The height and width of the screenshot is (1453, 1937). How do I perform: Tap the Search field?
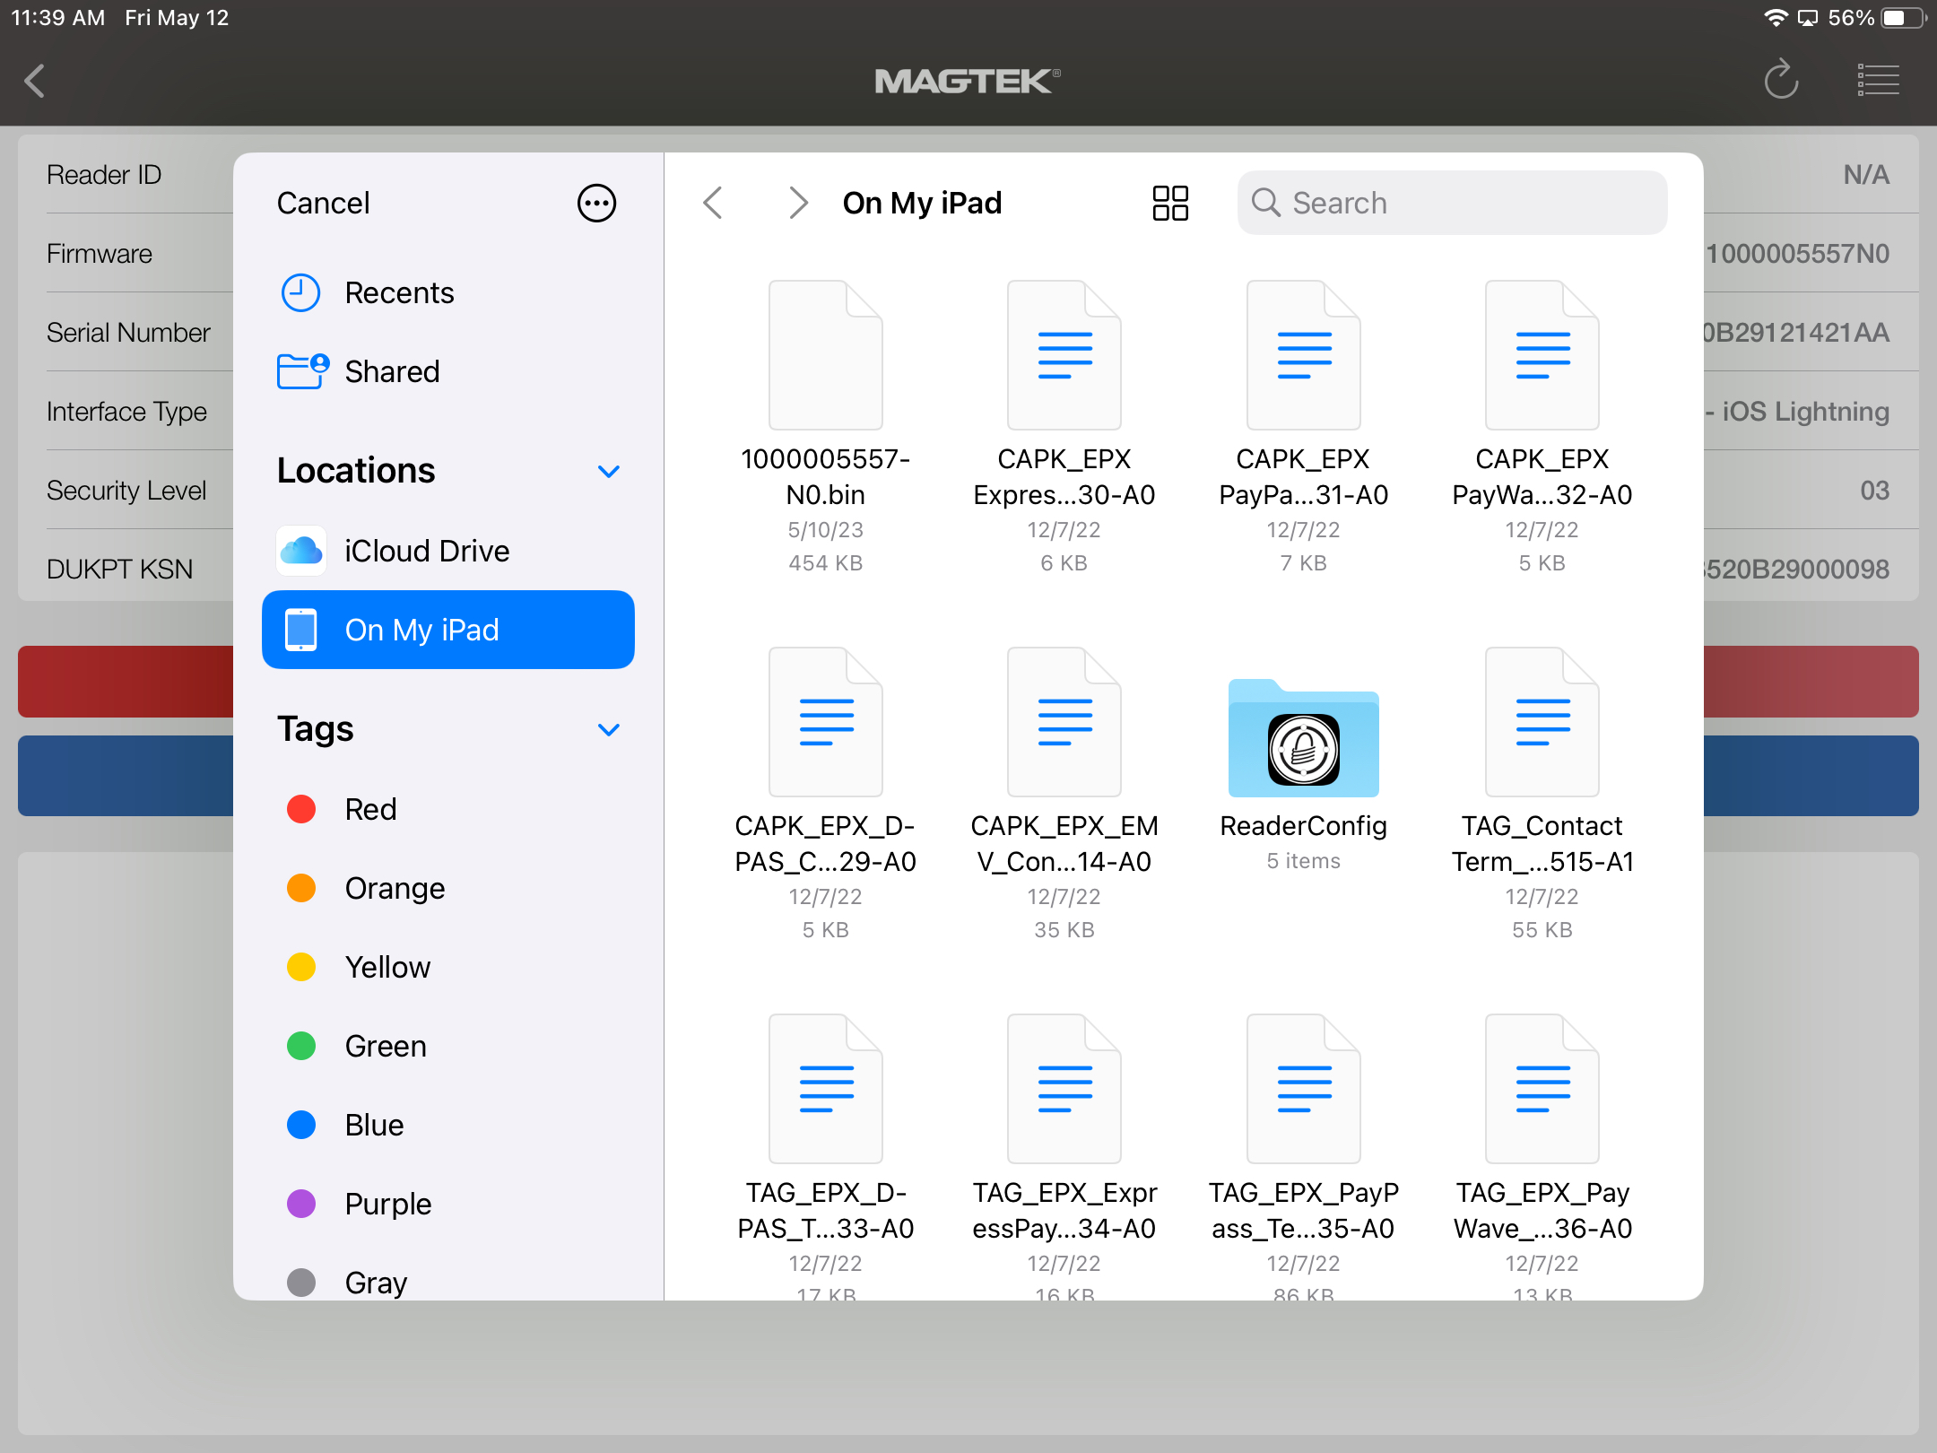(x=1452, y=204)
